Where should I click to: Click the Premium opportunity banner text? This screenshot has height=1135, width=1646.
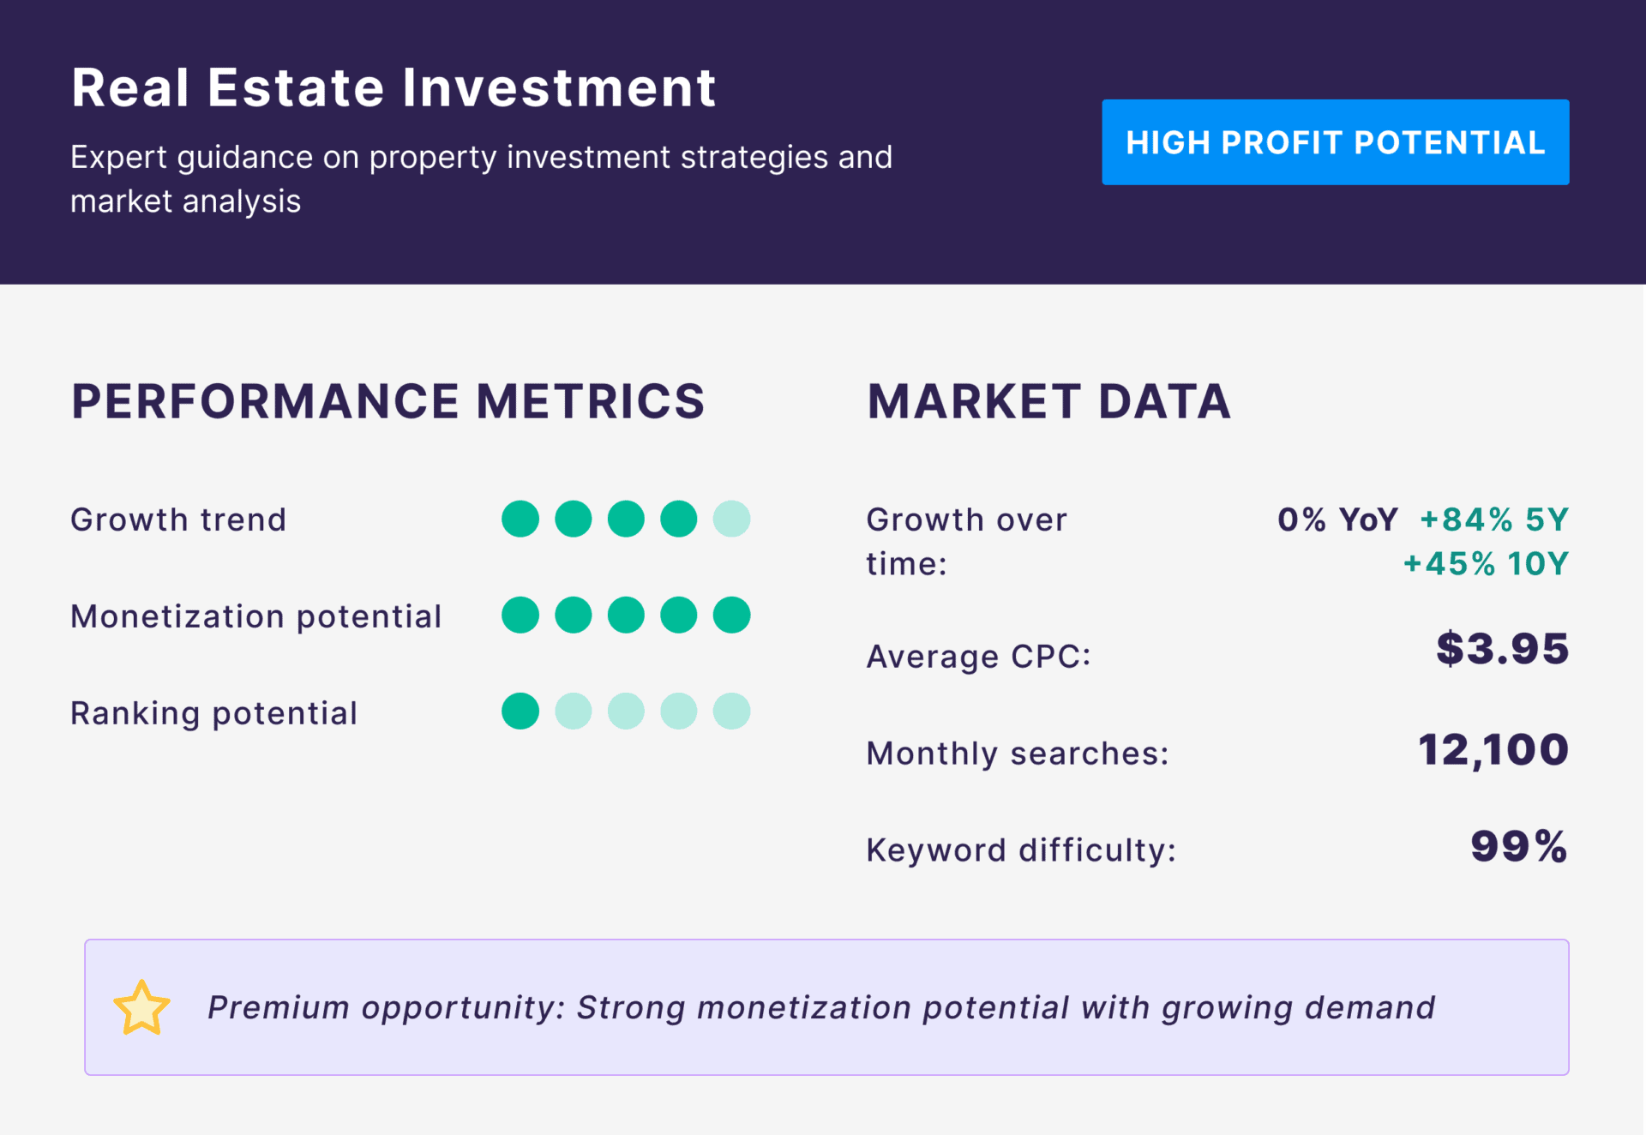[x=820, y=1008]
